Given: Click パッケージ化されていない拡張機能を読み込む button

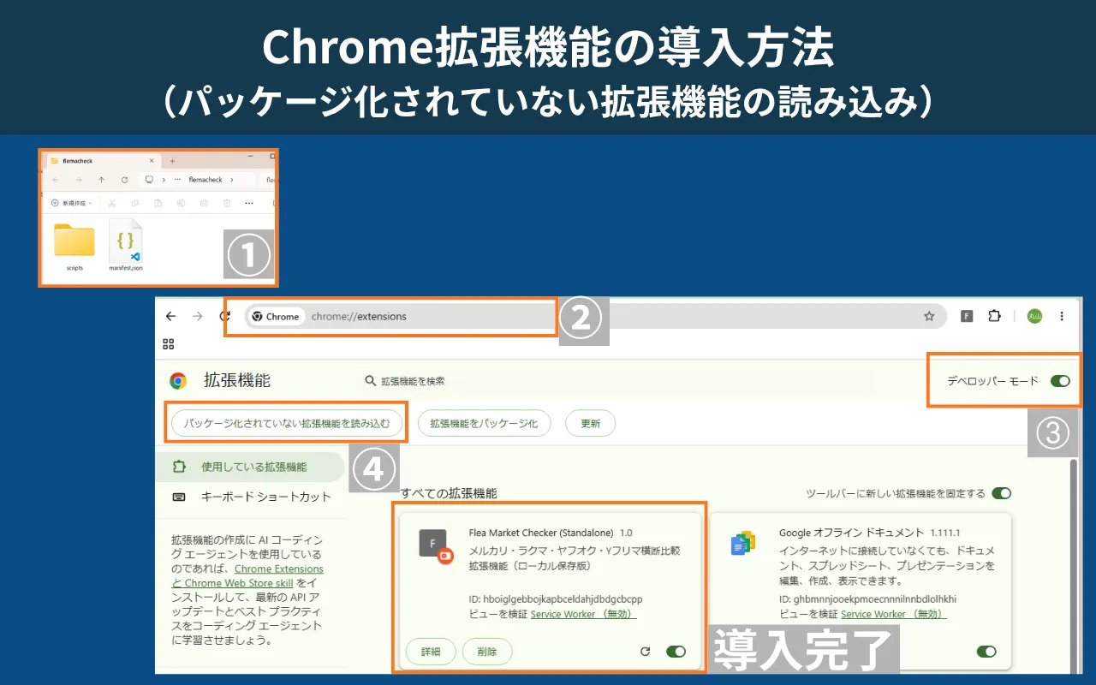Looking at the screenshot, I should tap(287, 423).
